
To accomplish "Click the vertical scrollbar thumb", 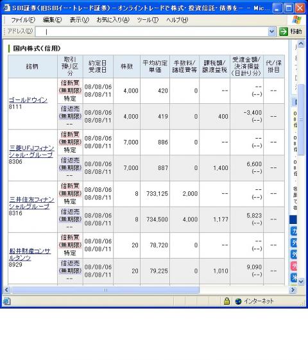I will 301,119.
